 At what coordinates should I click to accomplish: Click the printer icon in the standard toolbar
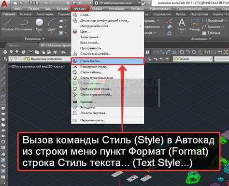pos(5,52)
